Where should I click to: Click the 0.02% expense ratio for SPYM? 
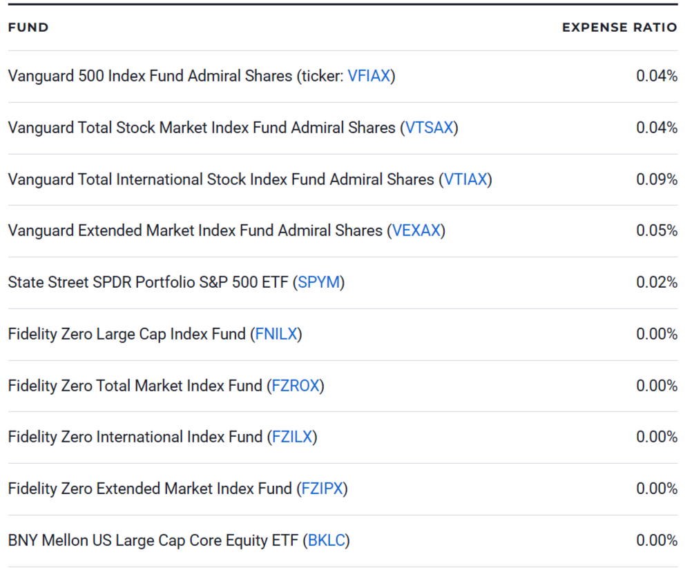[657, 282]
